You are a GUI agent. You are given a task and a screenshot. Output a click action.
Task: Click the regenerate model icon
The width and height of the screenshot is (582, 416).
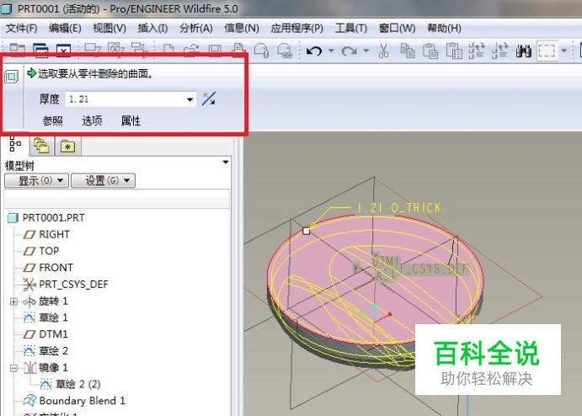click(477, 51)
